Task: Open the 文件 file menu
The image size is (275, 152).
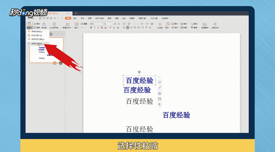Action: pyautogui.click(x=32, y=18)
